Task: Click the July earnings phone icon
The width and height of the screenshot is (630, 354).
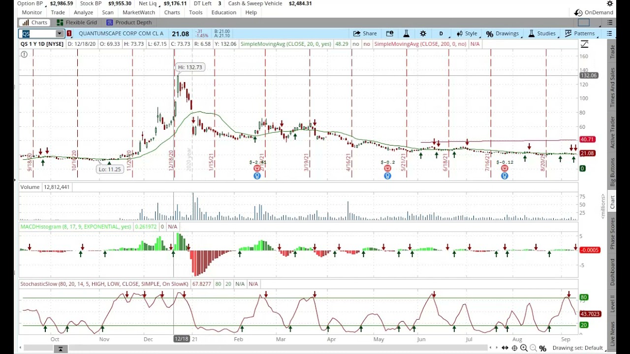Action: coord(504,169)
